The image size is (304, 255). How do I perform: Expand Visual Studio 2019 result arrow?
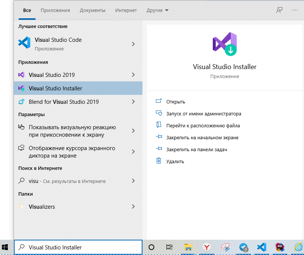pos(133,75)
